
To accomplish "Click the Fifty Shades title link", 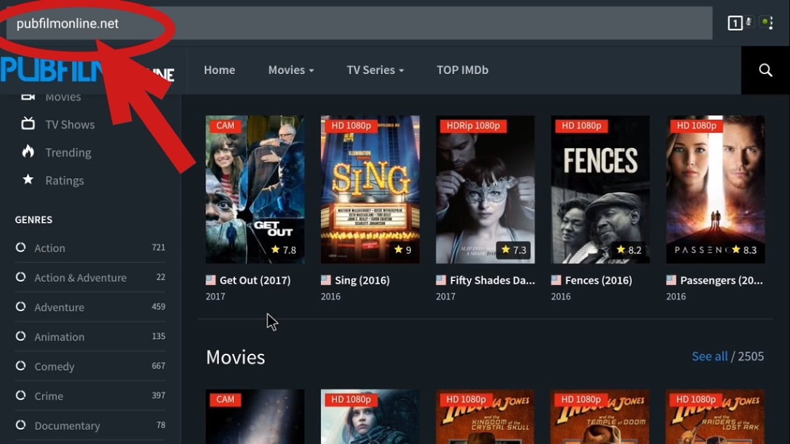I will (492, 280).
